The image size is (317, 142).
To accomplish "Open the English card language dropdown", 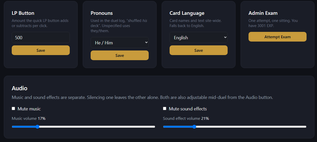I will 199,37.
